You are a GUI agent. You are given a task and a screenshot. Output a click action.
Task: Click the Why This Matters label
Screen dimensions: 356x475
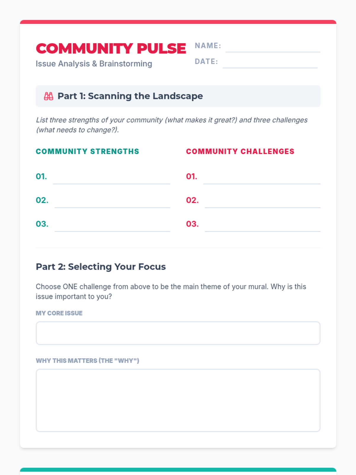pos(87,361)
